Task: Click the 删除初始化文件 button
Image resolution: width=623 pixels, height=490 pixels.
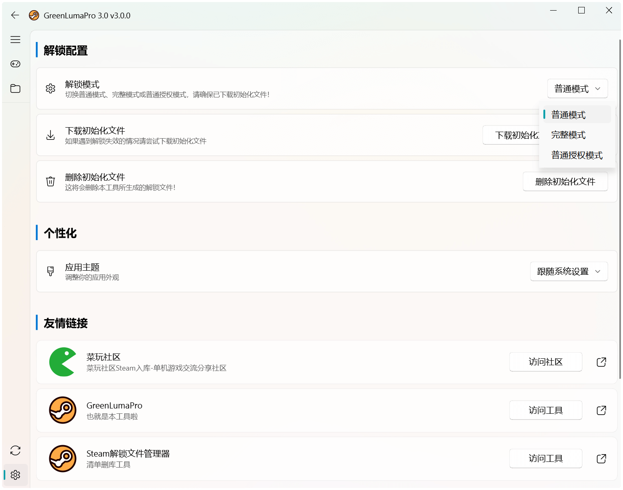Action: [x=565, y=181]
